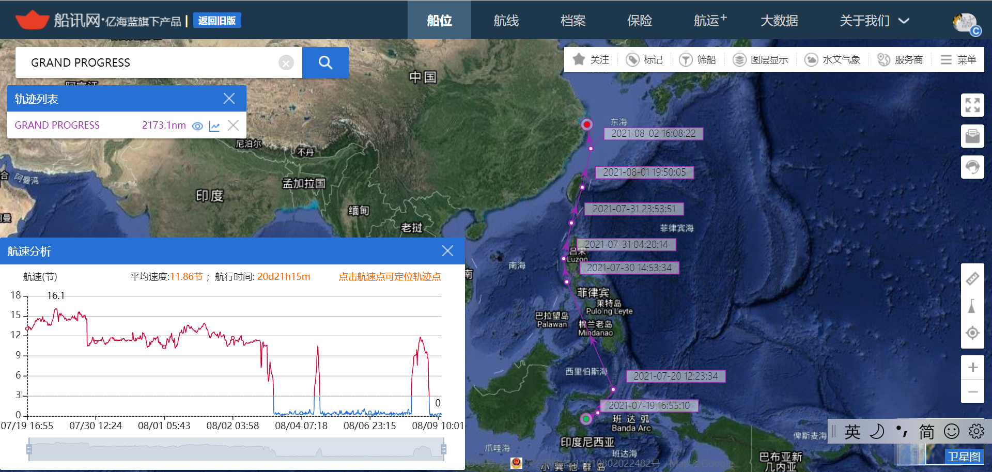Screen dimensions: 992x472
Task: Zoom in the map with plus button
Action: (x=972, y=367)
